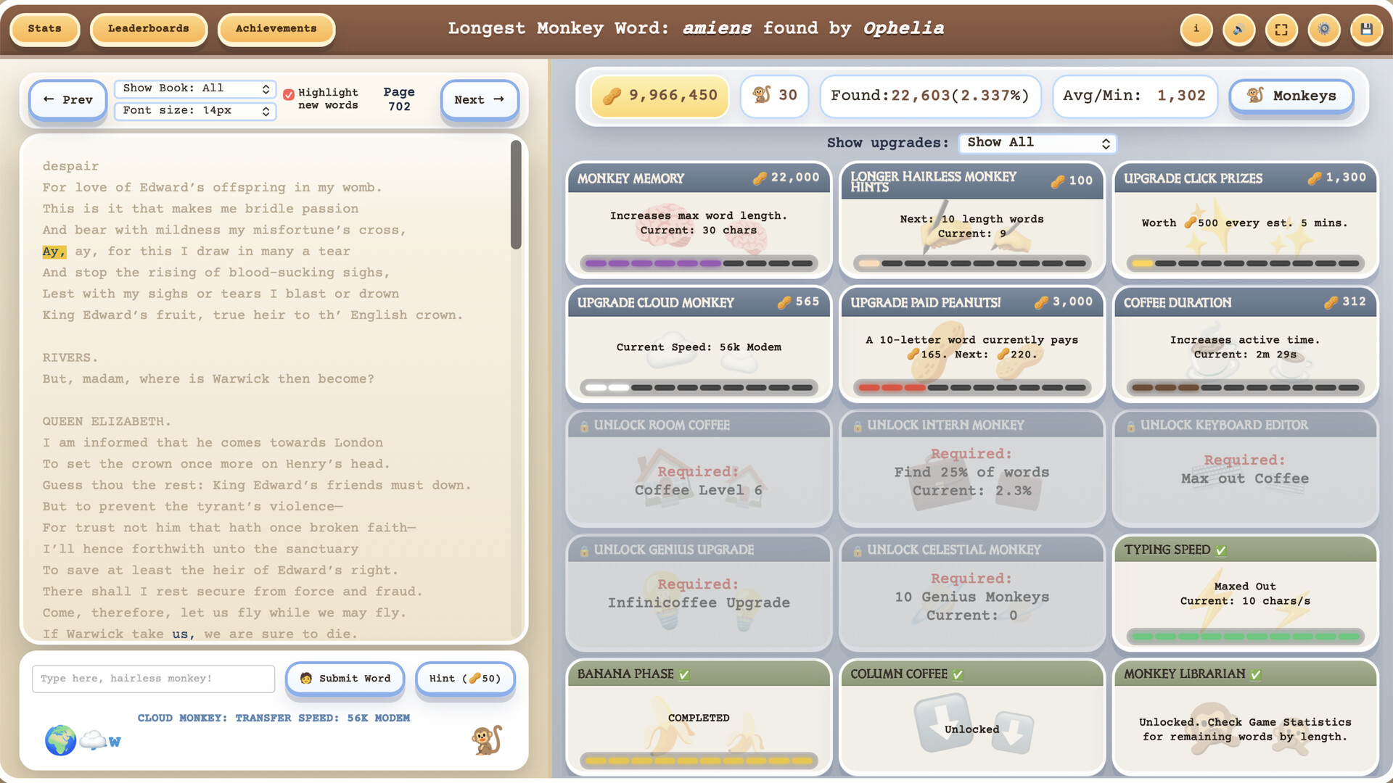Open the Leaderboards tab

(149, 29)
